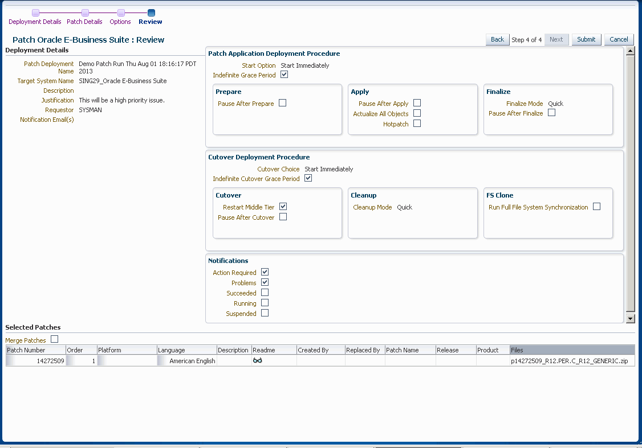Enable Pause After Cutover checkbox
The width and height of the screenshot is (642, 448).
pos(283,217)
